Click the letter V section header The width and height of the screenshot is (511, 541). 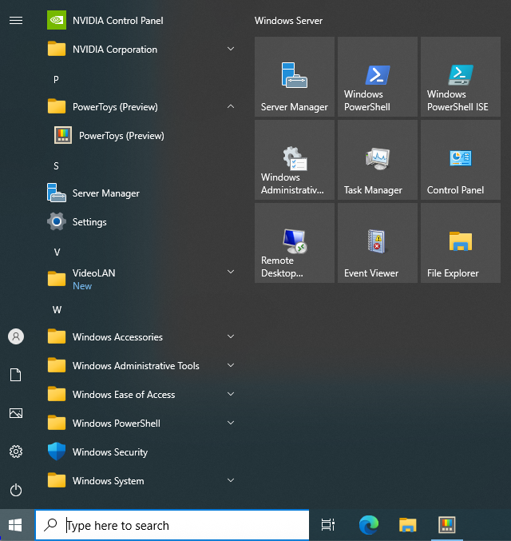[x=57, y=253]
